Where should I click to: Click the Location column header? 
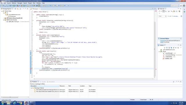(x=84, y=86)
